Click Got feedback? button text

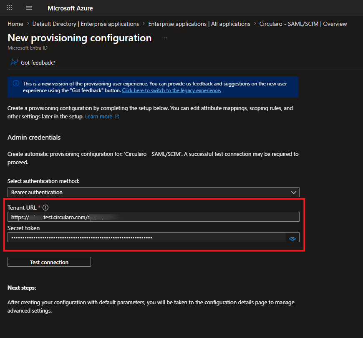tap(38, 63)
